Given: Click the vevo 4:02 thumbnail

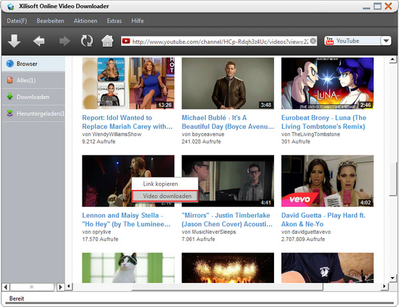Looking at the screenshot, I should pyautogui.click(x=327, y=181).
